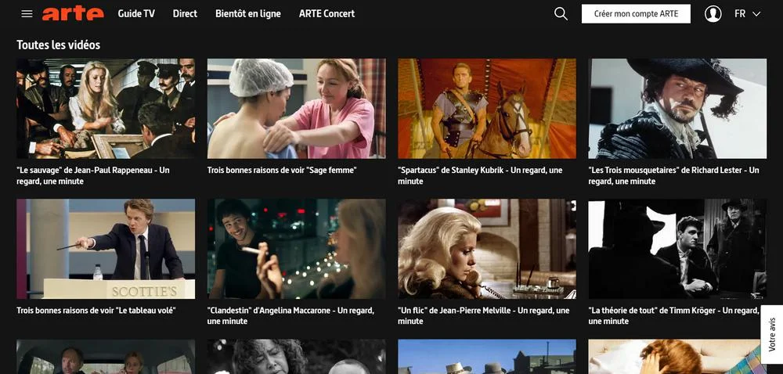This screenshot has height=374, width=783.
Task: Click Trois bonnes raisons "Le tableau volé" title
Action: point(96,310)
